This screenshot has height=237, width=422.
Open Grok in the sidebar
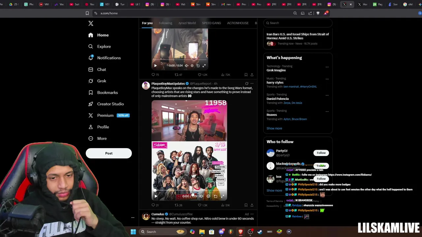point(97,81)
